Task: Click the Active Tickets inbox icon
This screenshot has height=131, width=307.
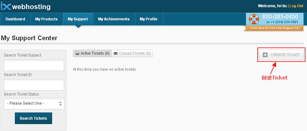Action: [77, 53]
